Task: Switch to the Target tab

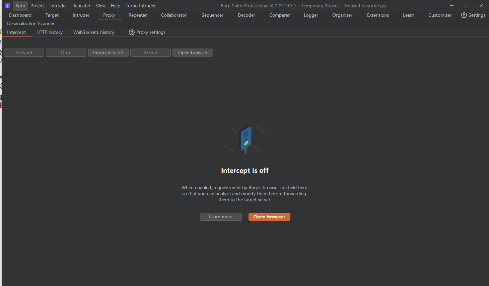Action: pos(52,15)
